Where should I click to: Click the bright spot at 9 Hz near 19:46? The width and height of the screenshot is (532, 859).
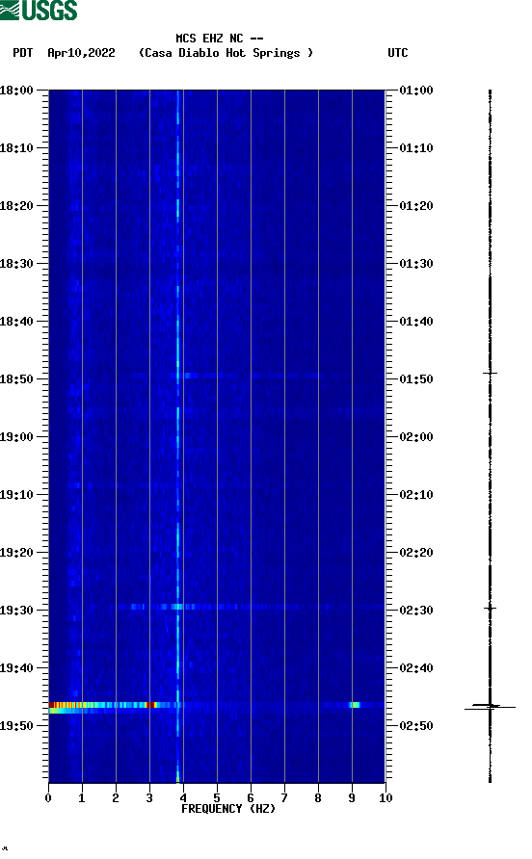click(355, 705)
